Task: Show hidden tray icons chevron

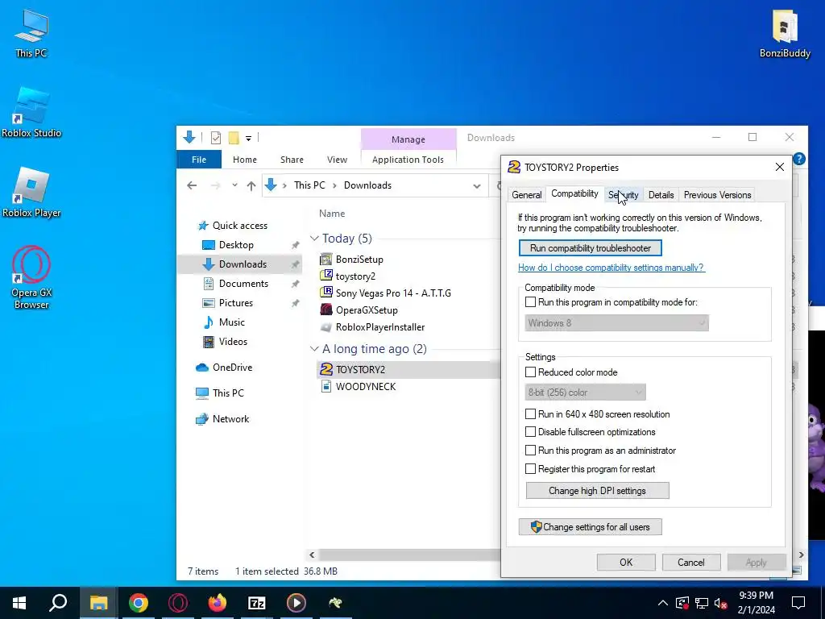Action: (x=663, y=603)
